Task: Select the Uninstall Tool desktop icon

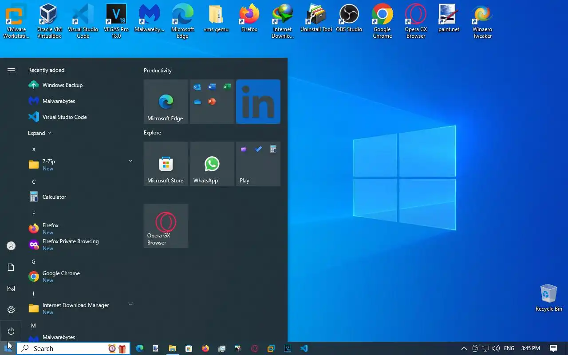Action: click(316, 18)
